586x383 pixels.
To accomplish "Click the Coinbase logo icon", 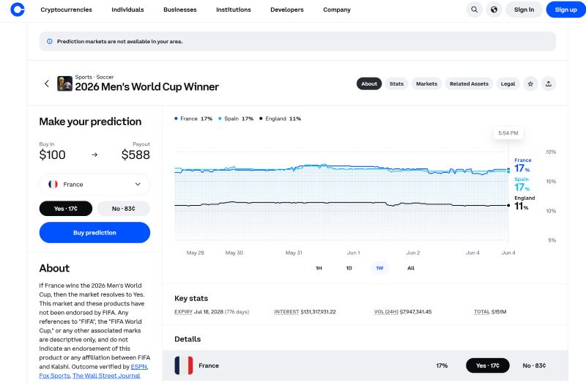I will pyautogui.click(x=17, y=10).
